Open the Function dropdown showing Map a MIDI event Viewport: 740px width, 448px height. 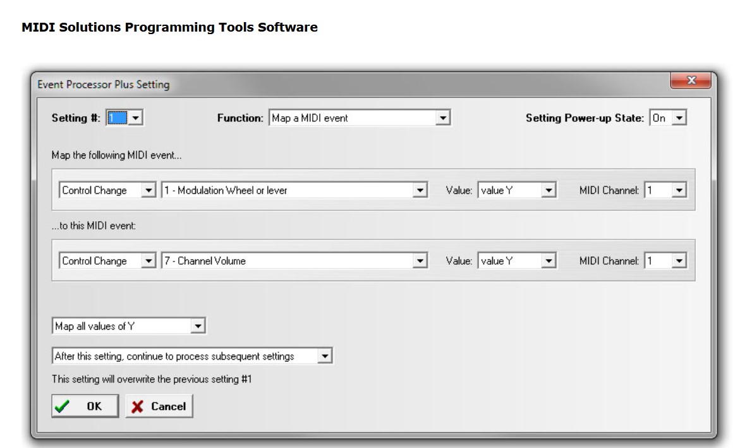pos(360,118)
